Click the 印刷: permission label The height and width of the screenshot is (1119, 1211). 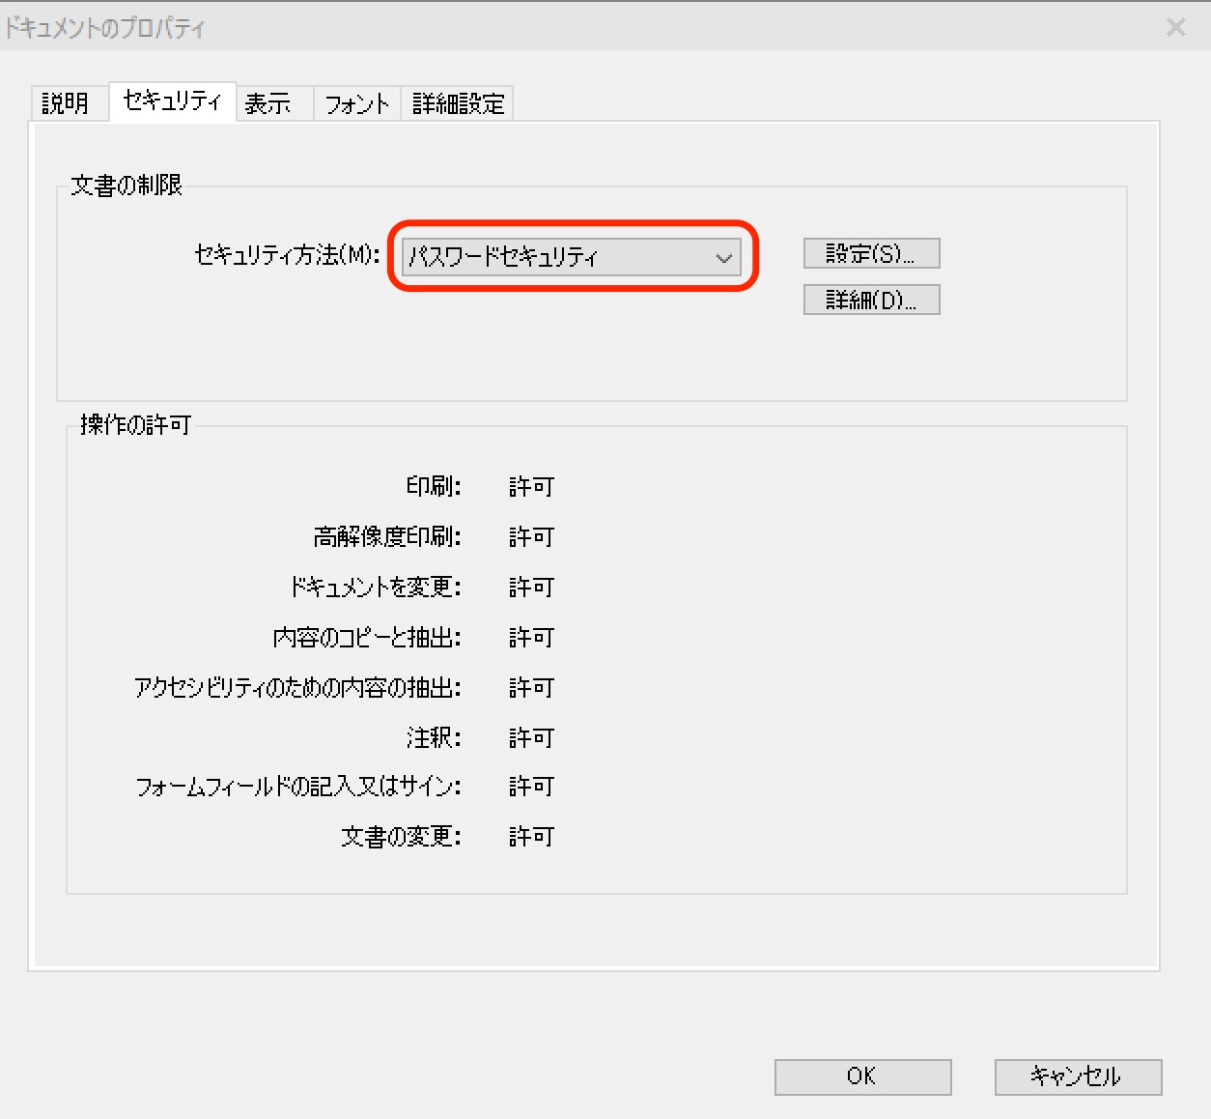[x=434, y=486]
